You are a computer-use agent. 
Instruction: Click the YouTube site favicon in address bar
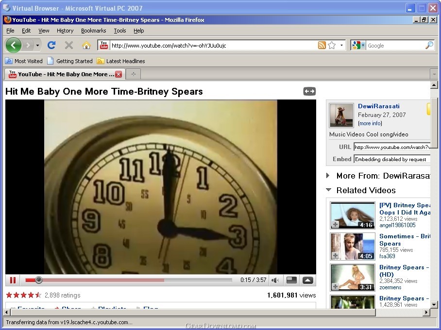pyautogui.click(x=104, y=45)
